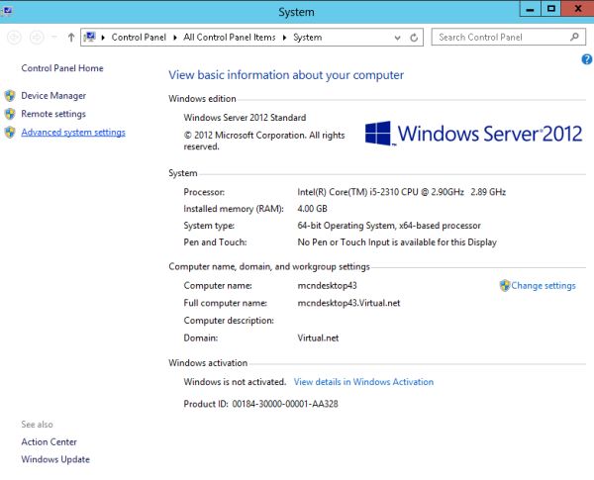Select the No Pen or Touch Input text
The image size is (594, 480).
pyautogui.click(x=397, y=242)
